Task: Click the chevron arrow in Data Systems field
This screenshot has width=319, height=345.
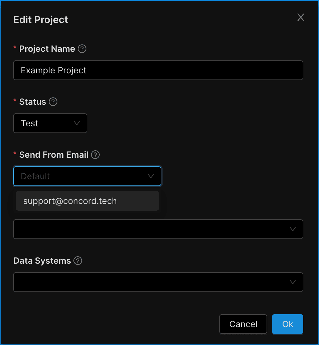Action: point(293,282)
